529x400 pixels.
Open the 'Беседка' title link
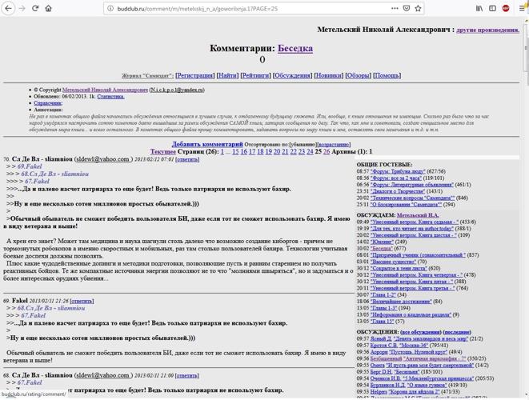[x=295, y=48]
